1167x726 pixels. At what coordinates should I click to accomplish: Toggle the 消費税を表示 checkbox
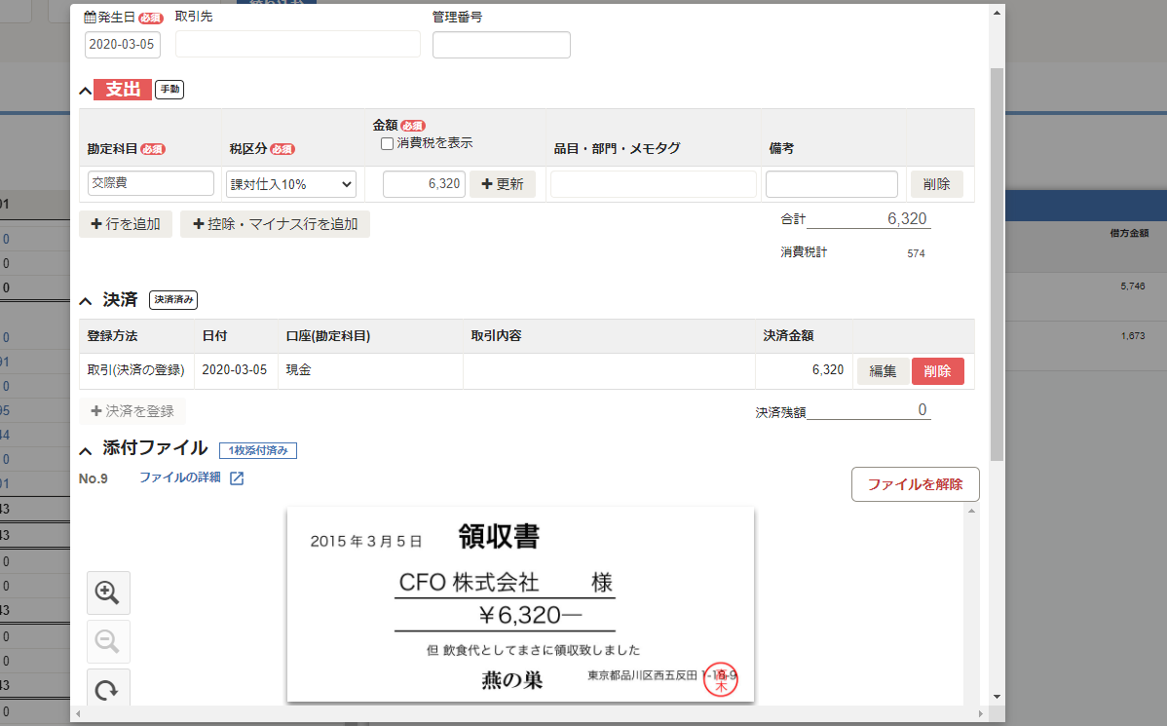[x=387, y=143]
